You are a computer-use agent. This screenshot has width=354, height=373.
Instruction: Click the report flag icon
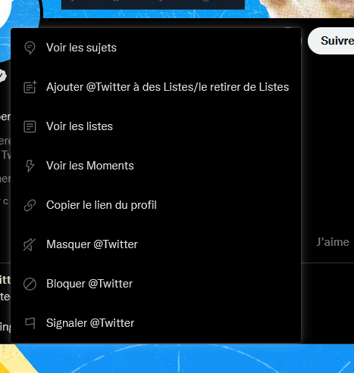30,323
